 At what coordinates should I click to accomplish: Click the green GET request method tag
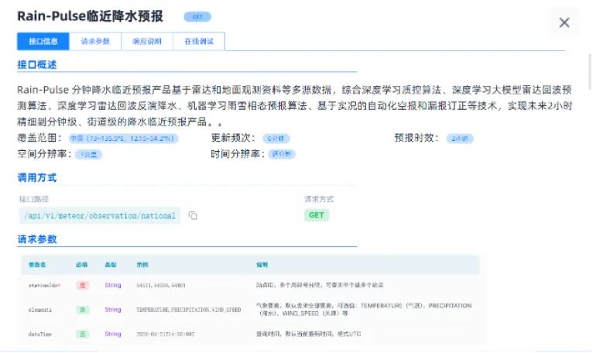[317, 215]
